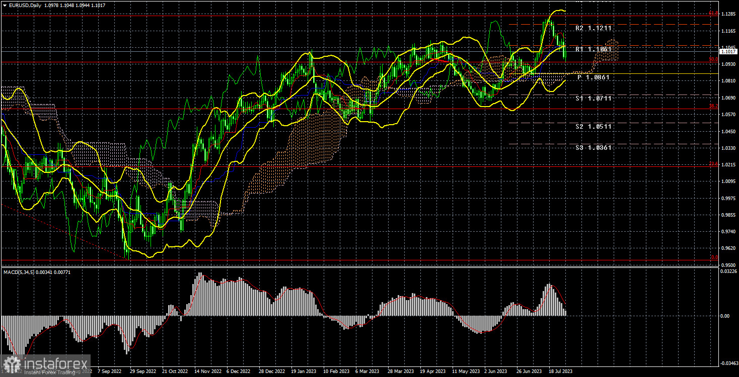The width and height of the screenshot is (739, 377).
Task: Click the 0.00 MACD zero level value
Action: click(x=725, y=316)
